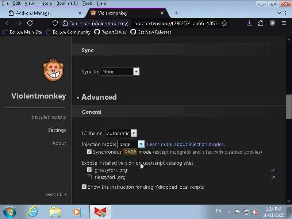Close the Add-ons Manager tab
Screen dimensions: 292x219
point(80,13)
